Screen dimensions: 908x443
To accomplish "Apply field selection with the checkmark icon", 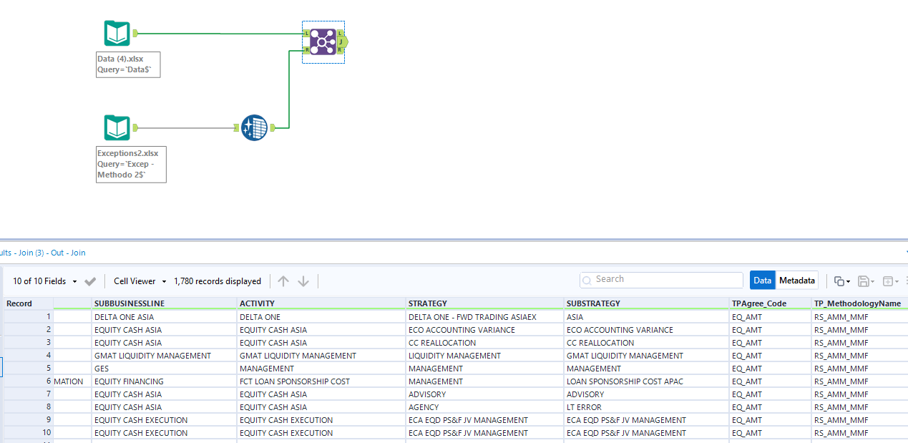I will [x=89, y=281].
